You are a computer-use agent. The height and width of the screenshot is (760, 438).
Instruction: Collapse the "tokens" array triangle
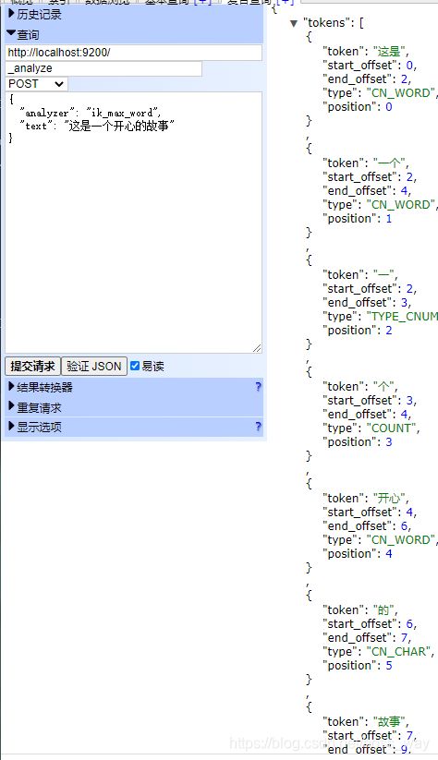[x=294, y=23]
